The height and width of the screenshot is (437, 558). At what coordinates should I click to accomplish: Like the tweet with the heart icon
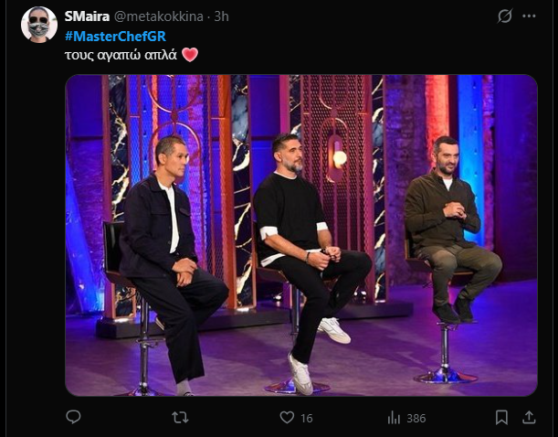click(287, 417)
